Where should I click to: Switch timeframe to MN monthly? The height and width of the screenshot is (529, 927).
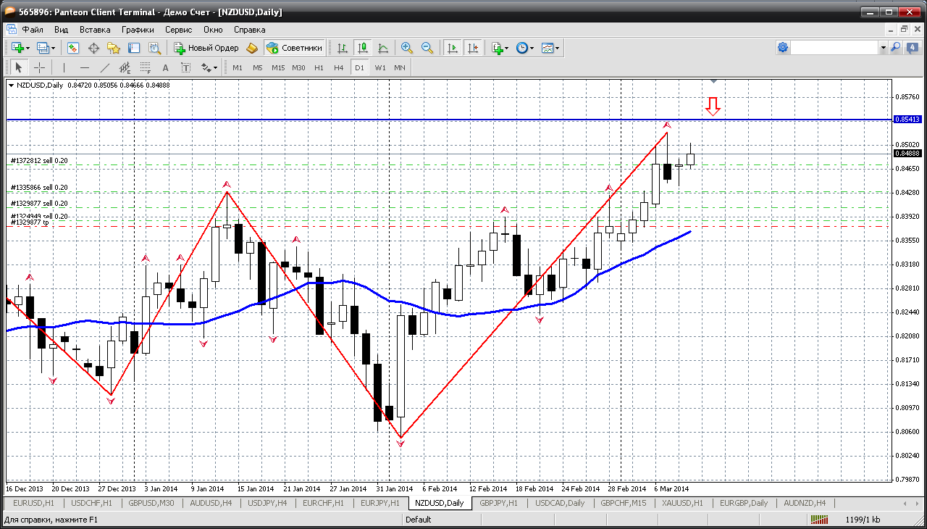tap(400, 67)
